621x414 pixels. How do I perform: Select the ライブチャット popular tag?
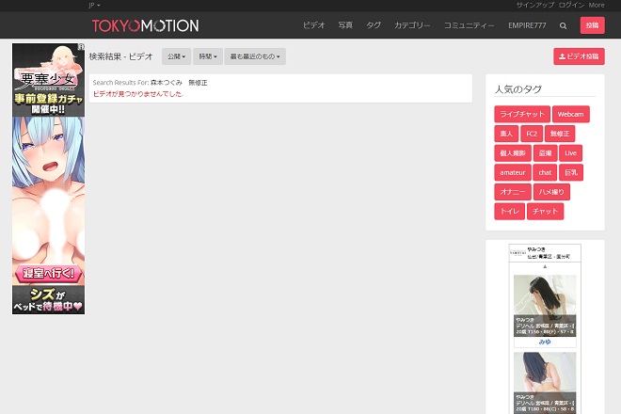pyautogui.click(x=521, y=114)
